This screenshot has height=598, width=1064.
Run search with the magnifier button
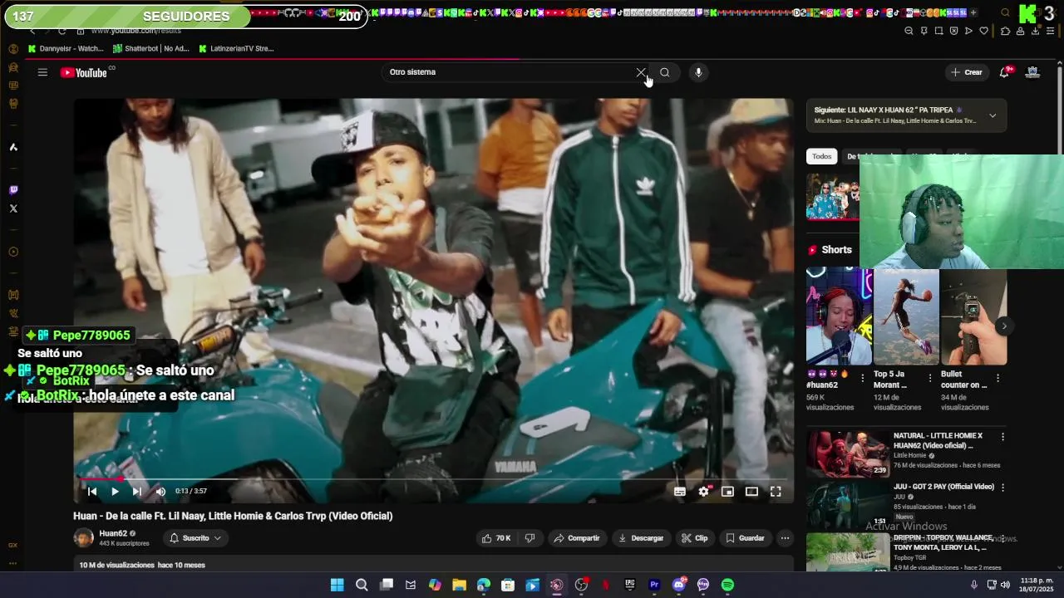point(665,72)
